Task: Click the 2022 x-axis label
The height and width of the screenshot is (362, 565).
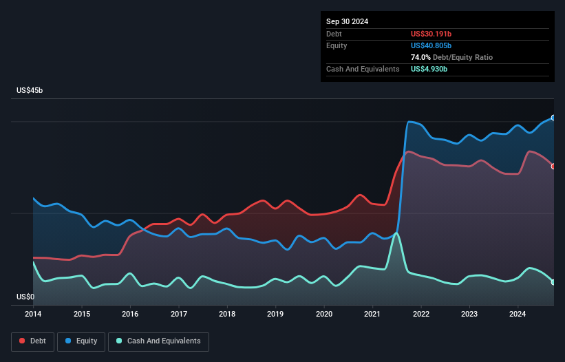Action: coord(421,314)
